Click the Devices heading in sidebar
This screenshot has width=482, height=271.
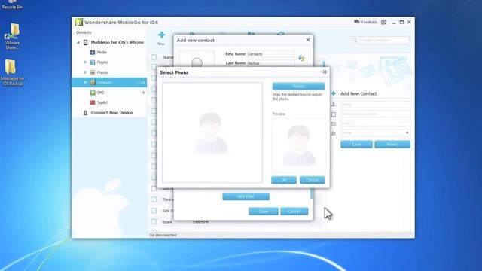(84, 32)
